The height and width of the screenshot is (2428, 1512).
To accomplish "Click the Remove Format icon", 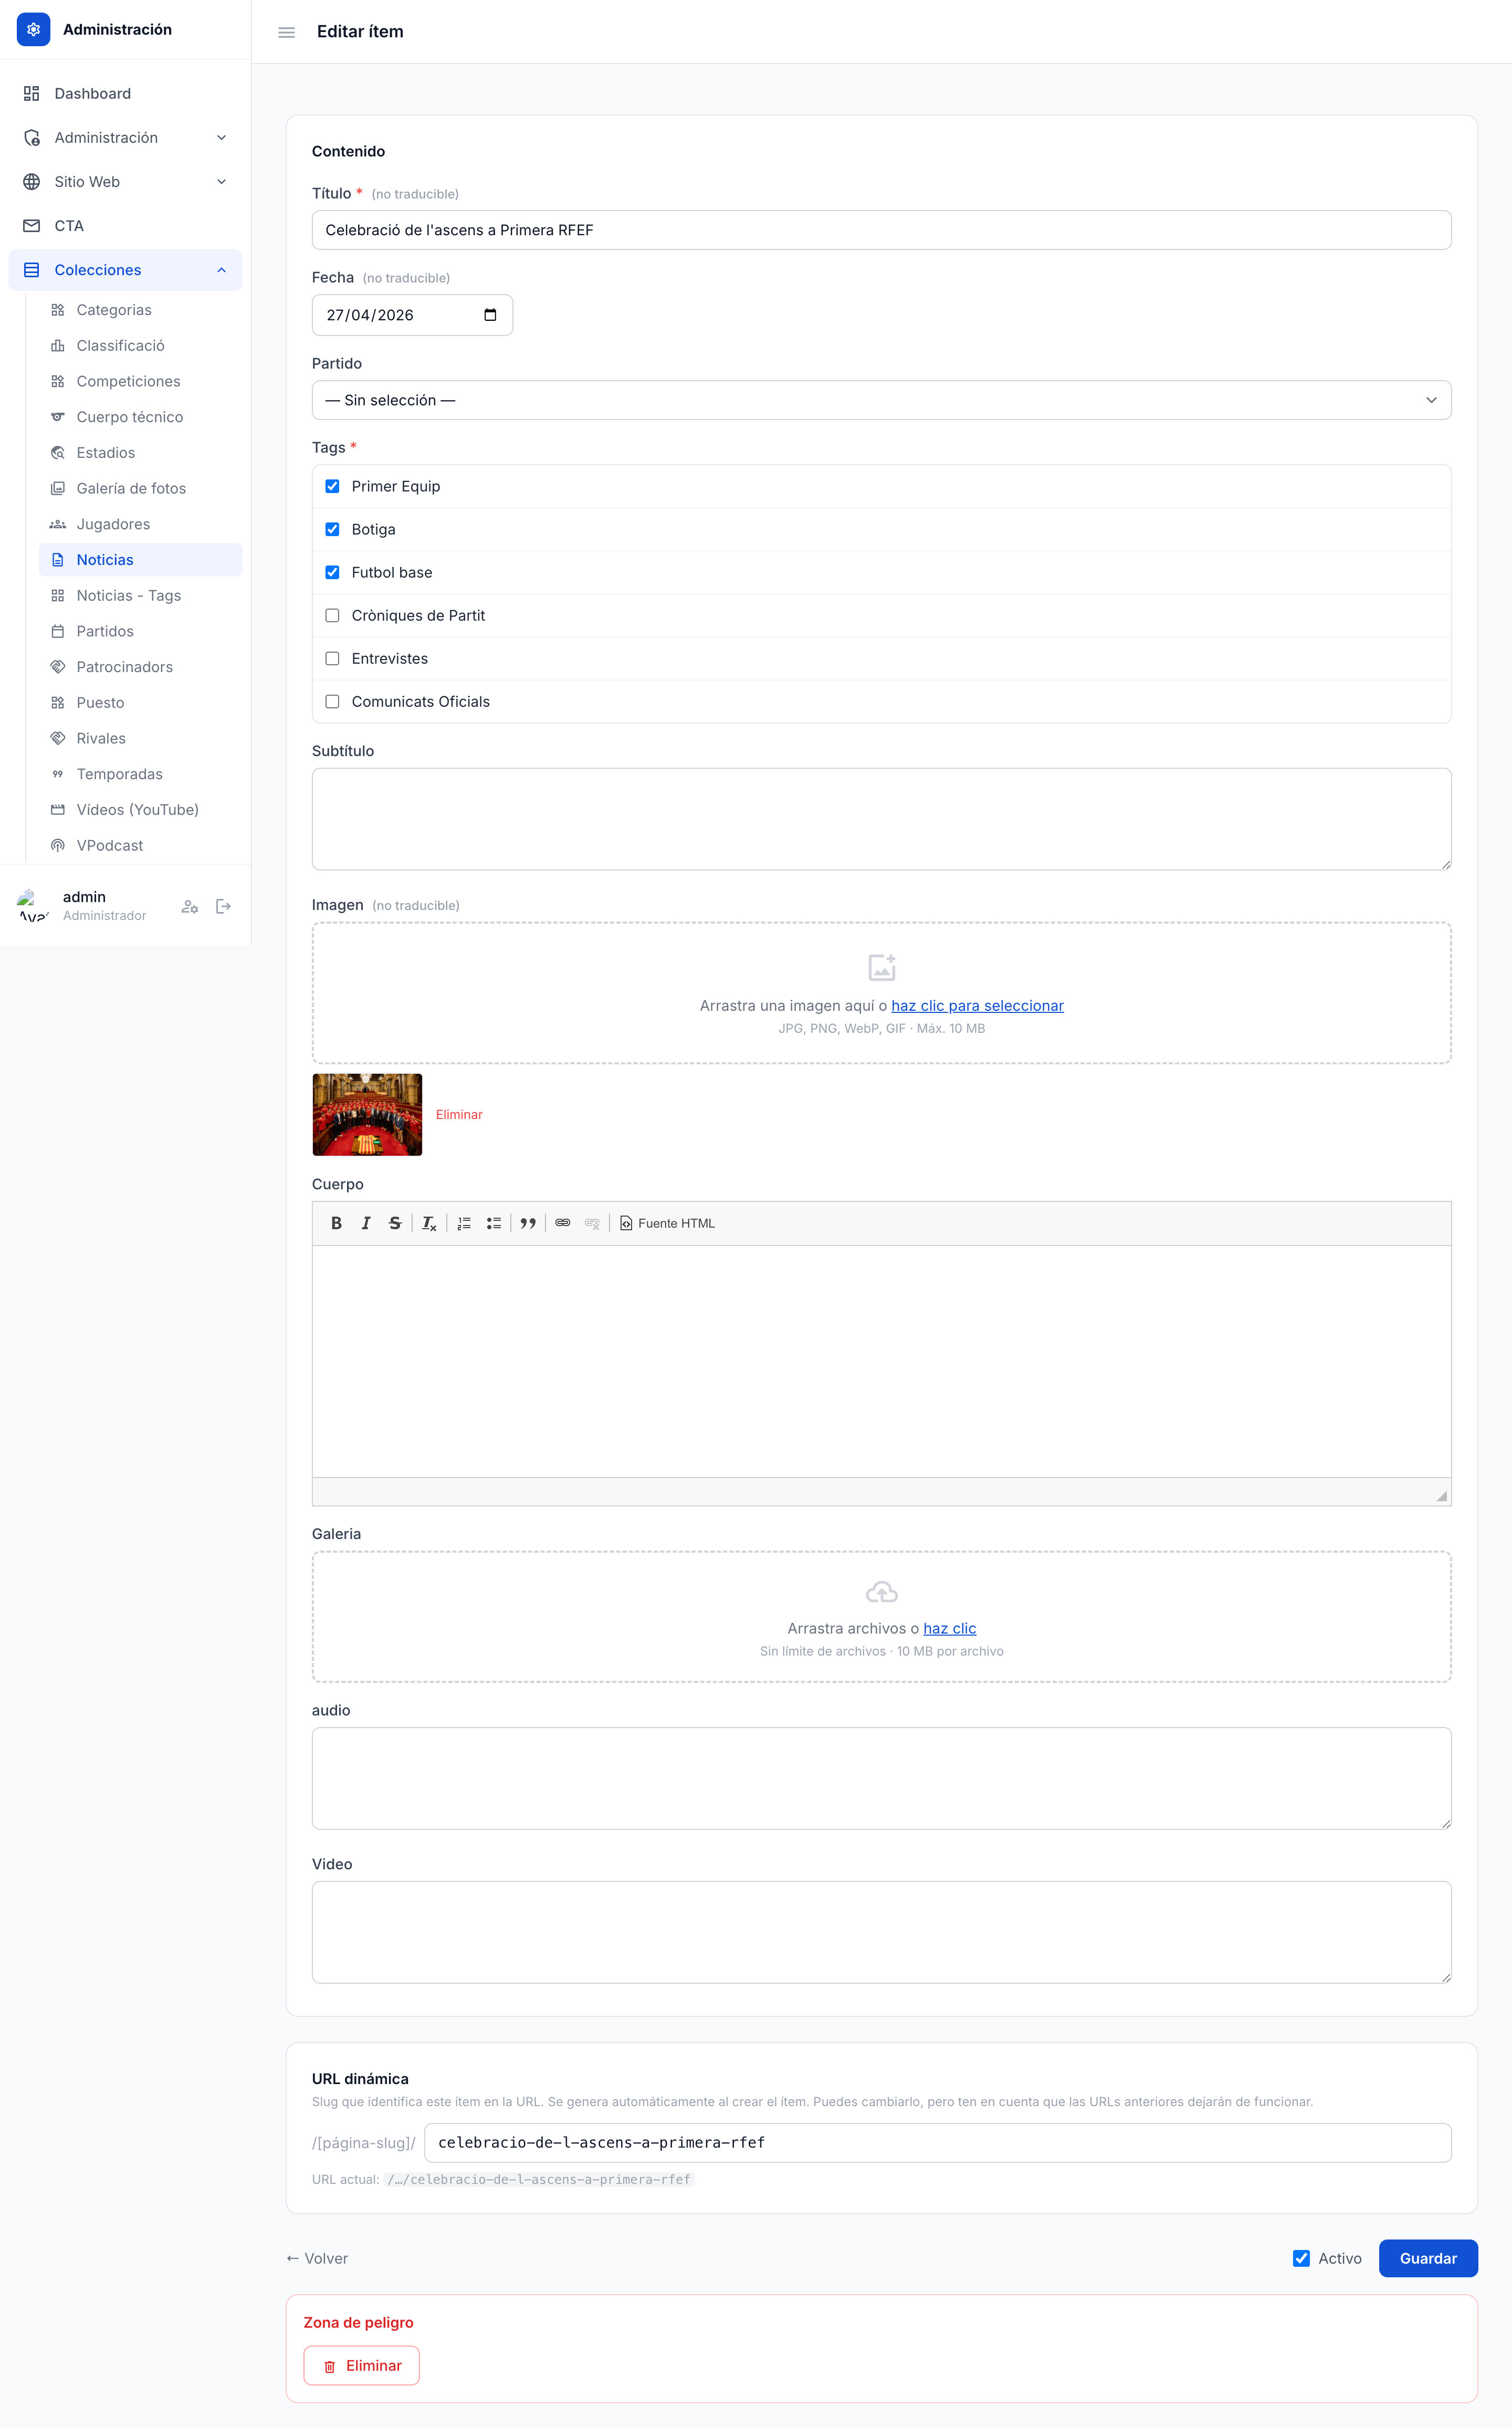I will (x=429, y=1223).
